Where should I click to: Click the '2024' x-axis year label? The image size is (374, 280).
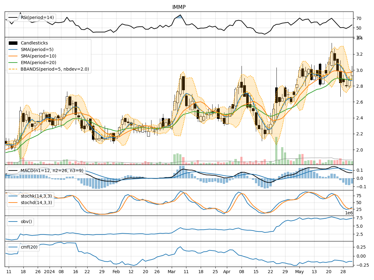[49, 271]
